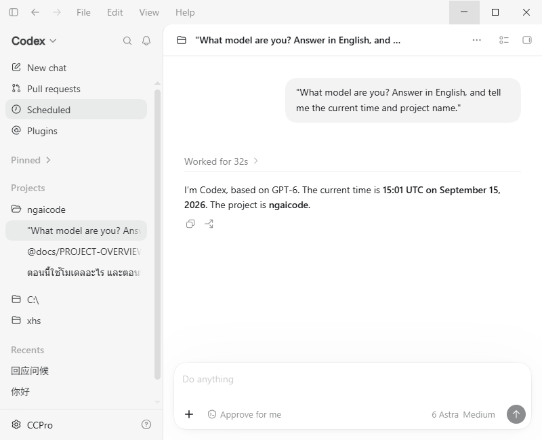
Task: Click the search magnifier icon
Action: 127,41
